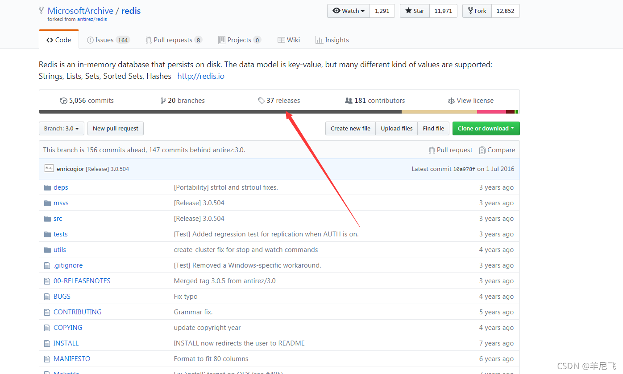This screenshot has width=623, height=374.
Task: Open the src folder
Action: [58, 219]
